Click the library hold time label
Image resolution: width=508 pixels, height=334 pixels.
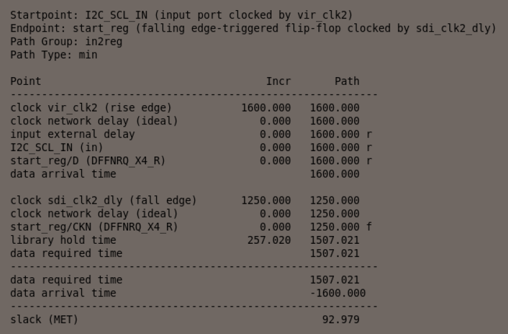pyautogui.click(x=63, y=240)
